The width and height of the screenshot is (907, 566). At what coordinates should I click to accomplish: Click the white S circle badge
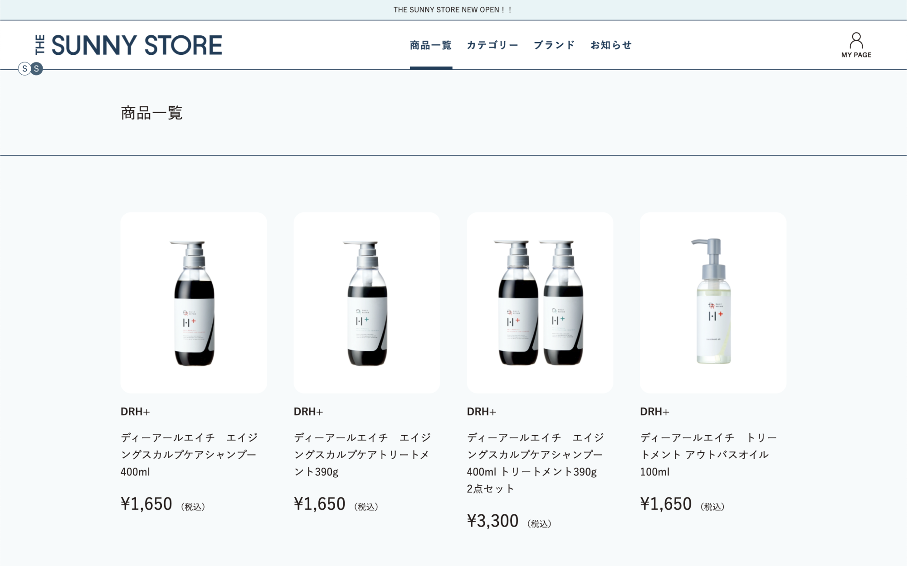24,69
